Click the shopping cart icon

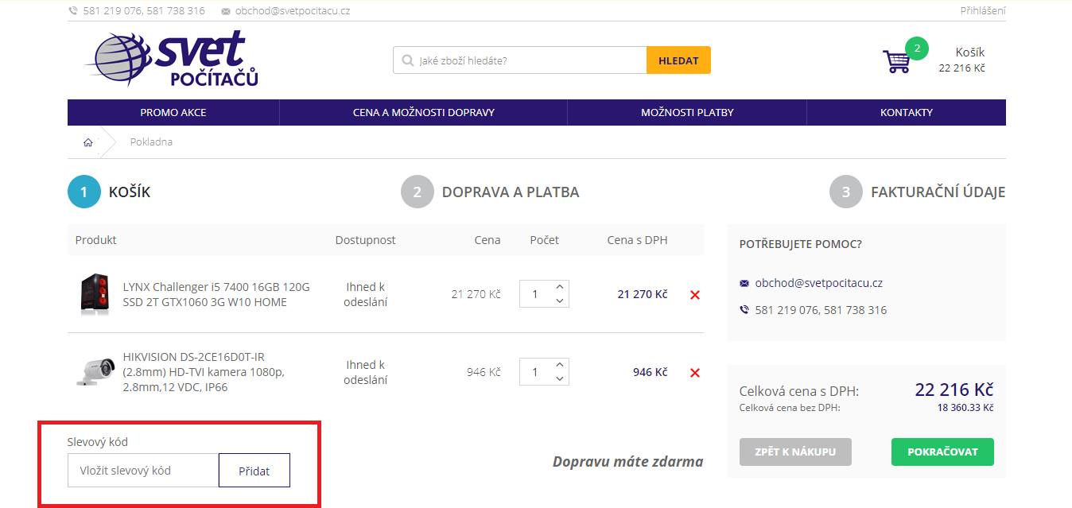896,61
